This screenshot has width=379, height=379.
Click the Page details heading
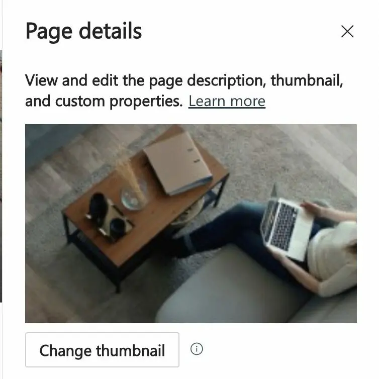point(83,32)
